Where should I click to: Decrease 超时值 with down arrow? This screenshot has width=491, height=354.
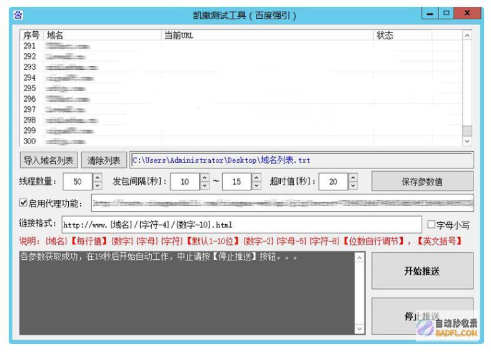(x=353, y=185)
